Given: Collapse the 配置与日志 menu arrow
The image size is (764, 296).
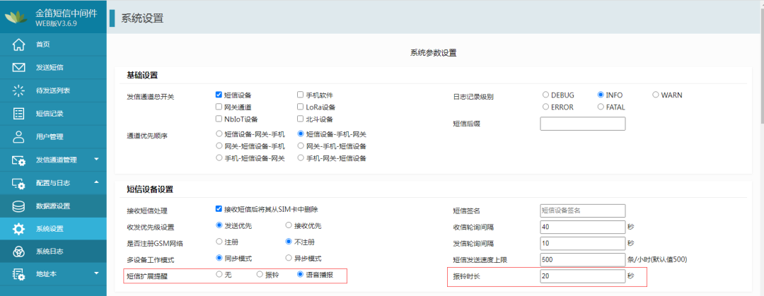Looking at the screenshot, I should point(96,183).
